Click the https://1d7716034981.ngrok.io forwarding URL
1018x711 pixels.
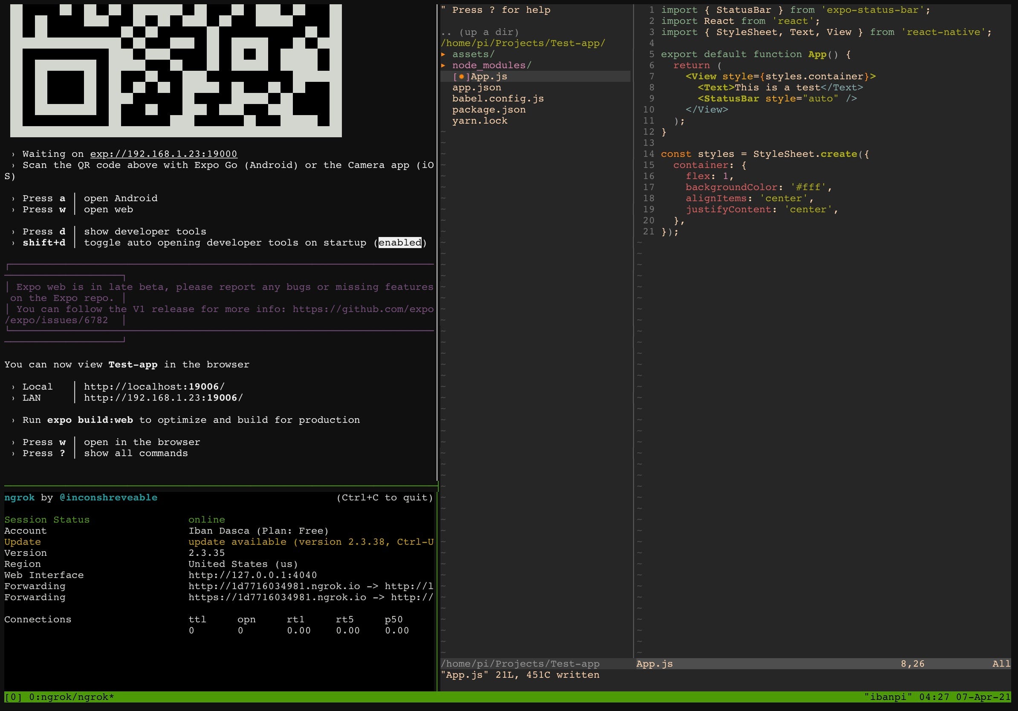[x=277, y=597]
